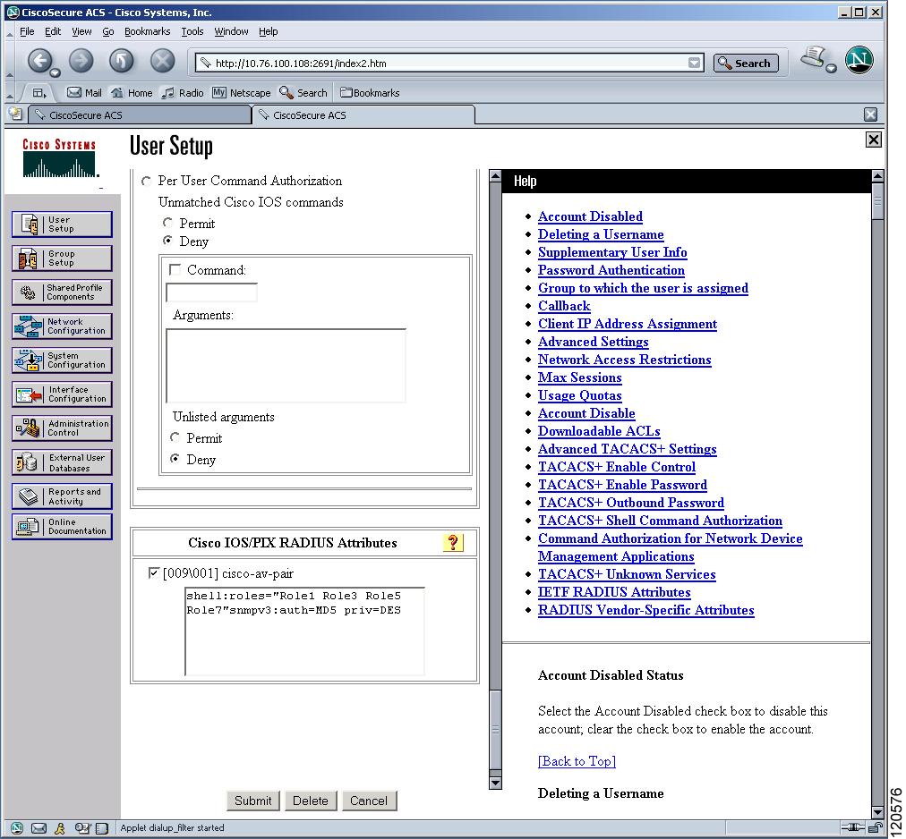Click the Arguments text area
This screenshot has height=839, width=906.
pyautogui.click(x=286, y=366)
